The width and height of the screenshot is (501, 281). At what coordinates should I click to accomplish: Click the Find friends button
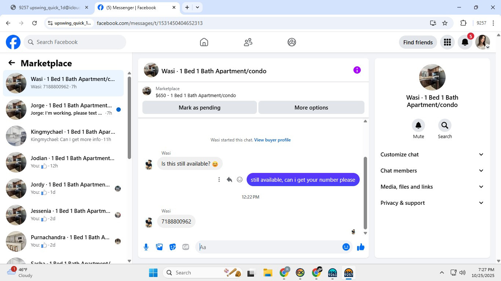point(418,42)
